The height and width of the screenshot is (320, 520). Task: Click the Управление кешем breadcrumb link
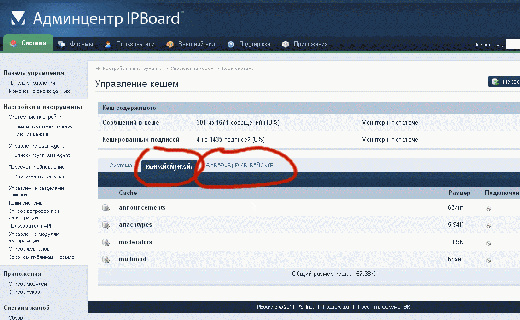pyautogui.click(x=192, y=69)
